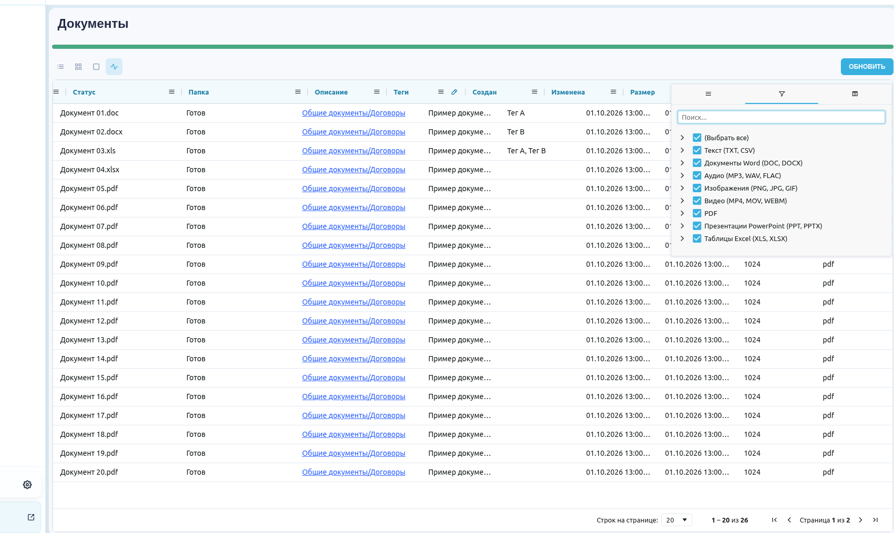This screenshot has width=894, height=533.
Task: Jump to the last page
Action: point(875,520)
